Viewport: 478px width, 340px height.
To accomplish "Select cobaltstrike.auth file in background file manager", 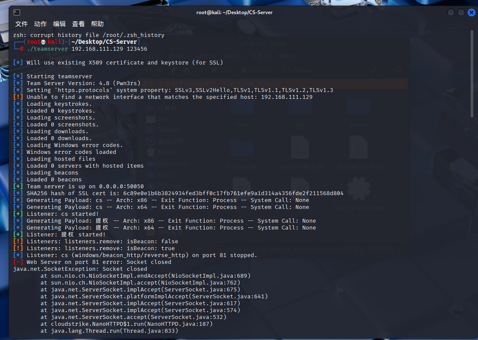I will (x=300, y=153).
